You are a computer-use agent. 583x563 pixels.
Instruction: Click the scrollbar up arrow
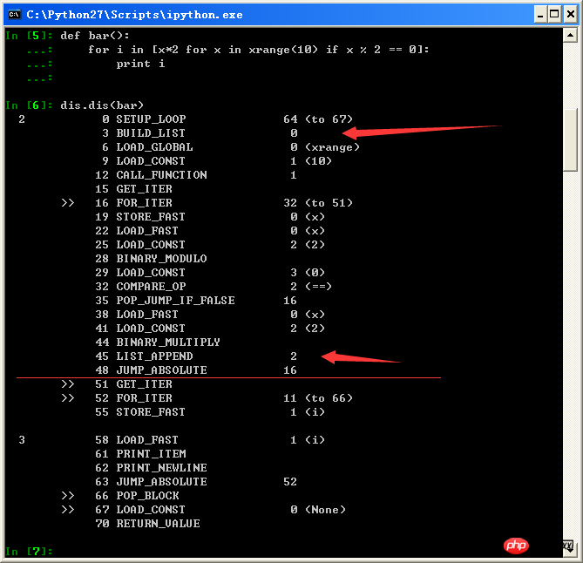coord(570,36)
